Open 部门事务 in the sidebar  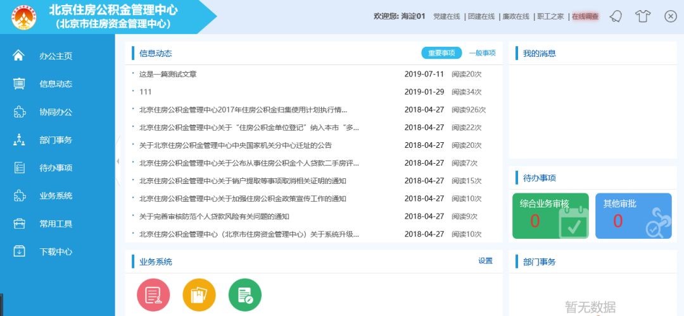[56, 140]
